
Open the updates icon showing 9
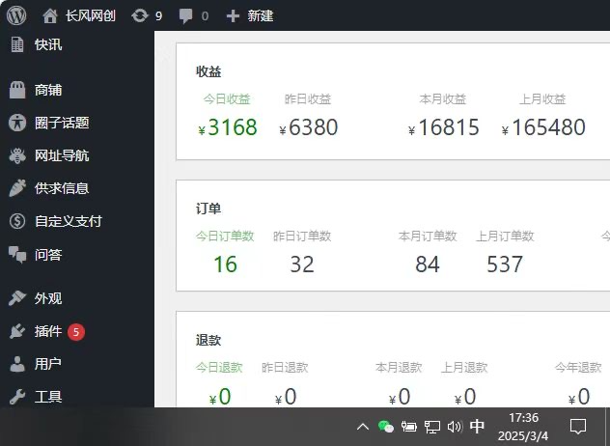[x=140, y=16]
